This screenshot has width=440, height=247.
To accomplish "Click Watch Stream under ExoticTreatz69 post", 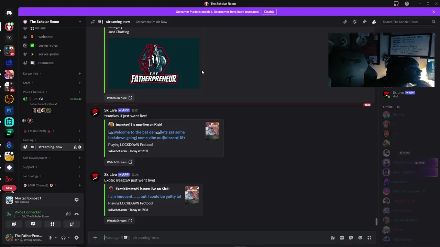I will tap(119, 221).
